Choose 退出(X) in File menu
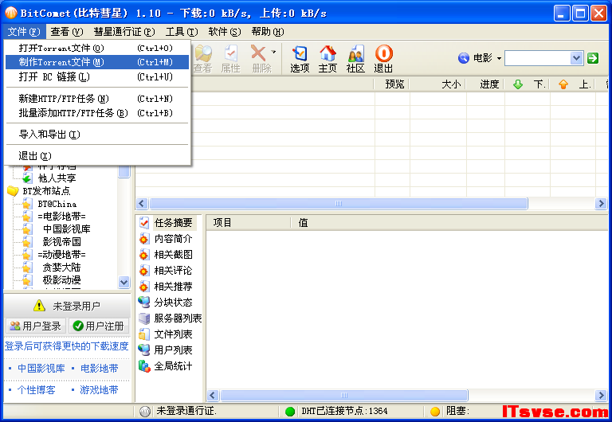612x422 pixels. [97, 156]
